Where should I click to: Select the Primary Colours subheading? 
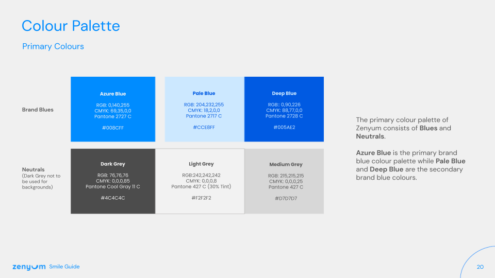53,46
